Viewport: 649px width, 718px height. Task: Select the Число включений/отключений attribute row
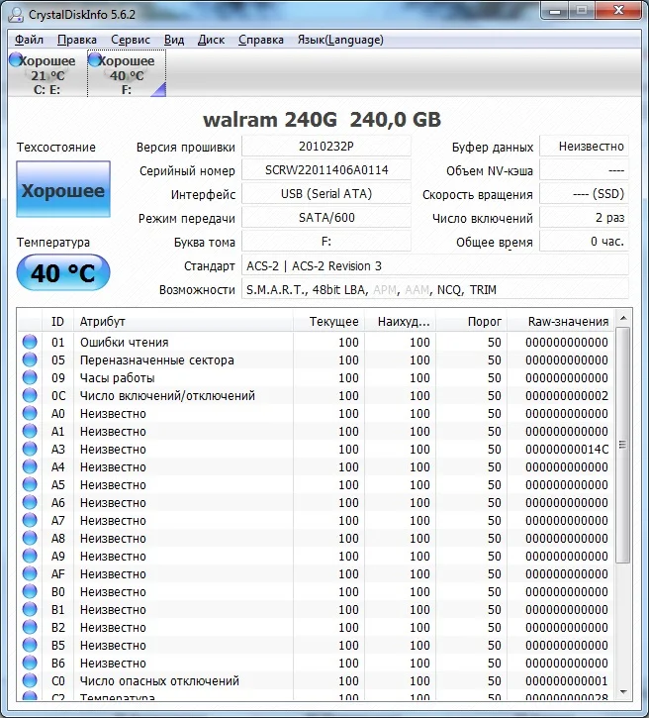point(316,395)
